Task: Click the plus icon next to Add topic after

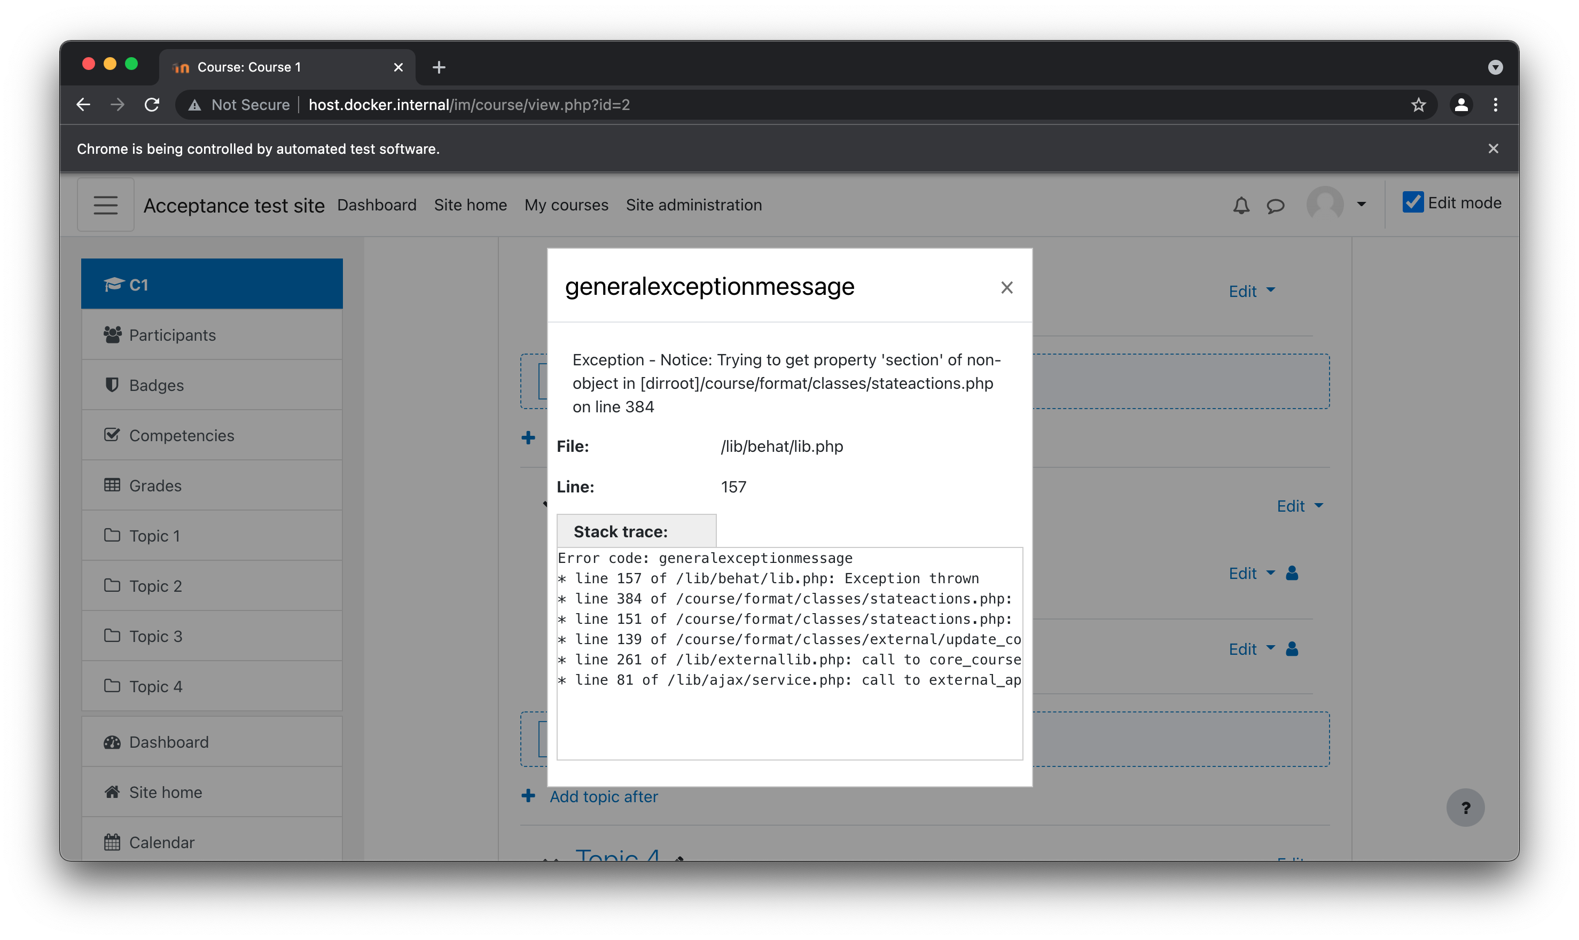Action: click(528, 796)
